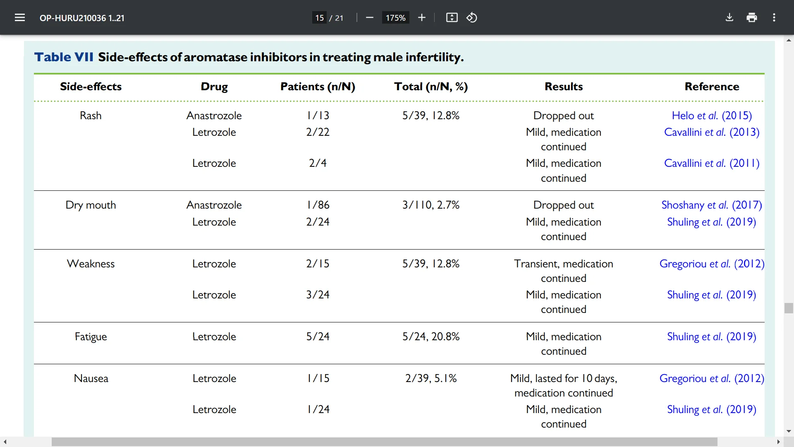This screenshot has height=447, width=794.
Task: Click the 1/15 patients value
Action: pos(318,378)
